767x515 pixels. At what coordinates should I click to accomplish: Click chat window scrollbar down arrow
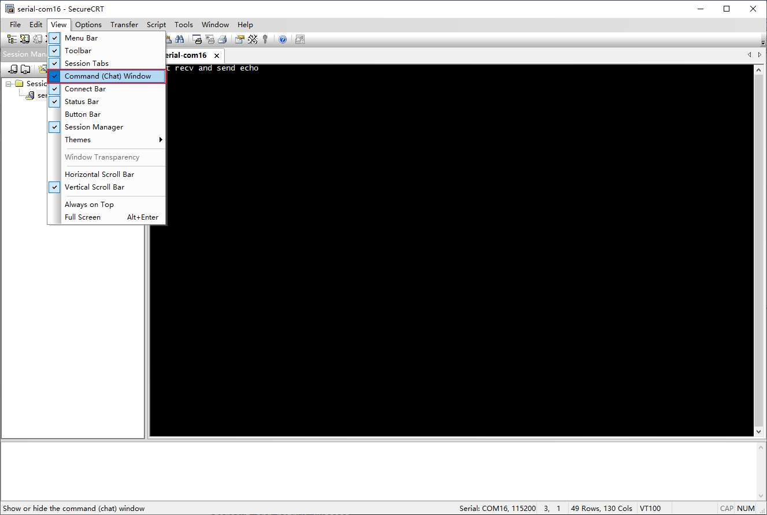pos(760,495)
